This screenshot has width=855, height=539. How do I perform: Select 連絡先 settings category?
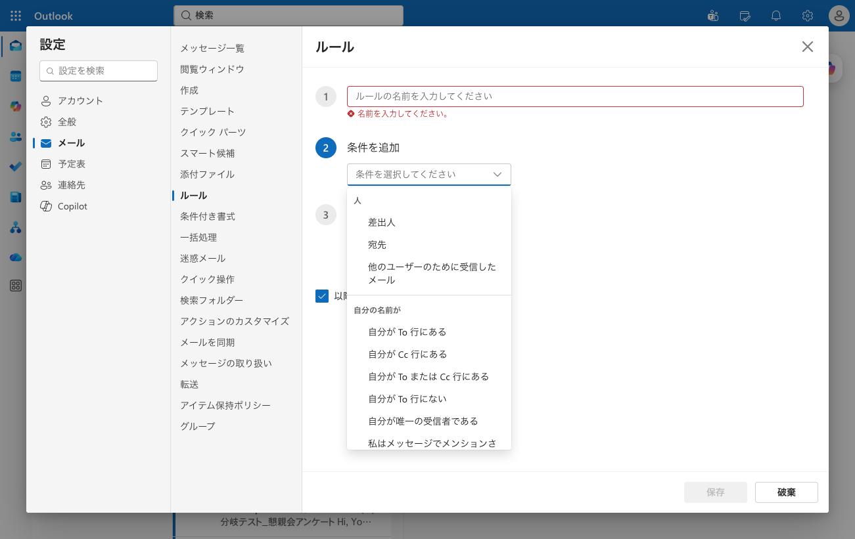[98, 185]
